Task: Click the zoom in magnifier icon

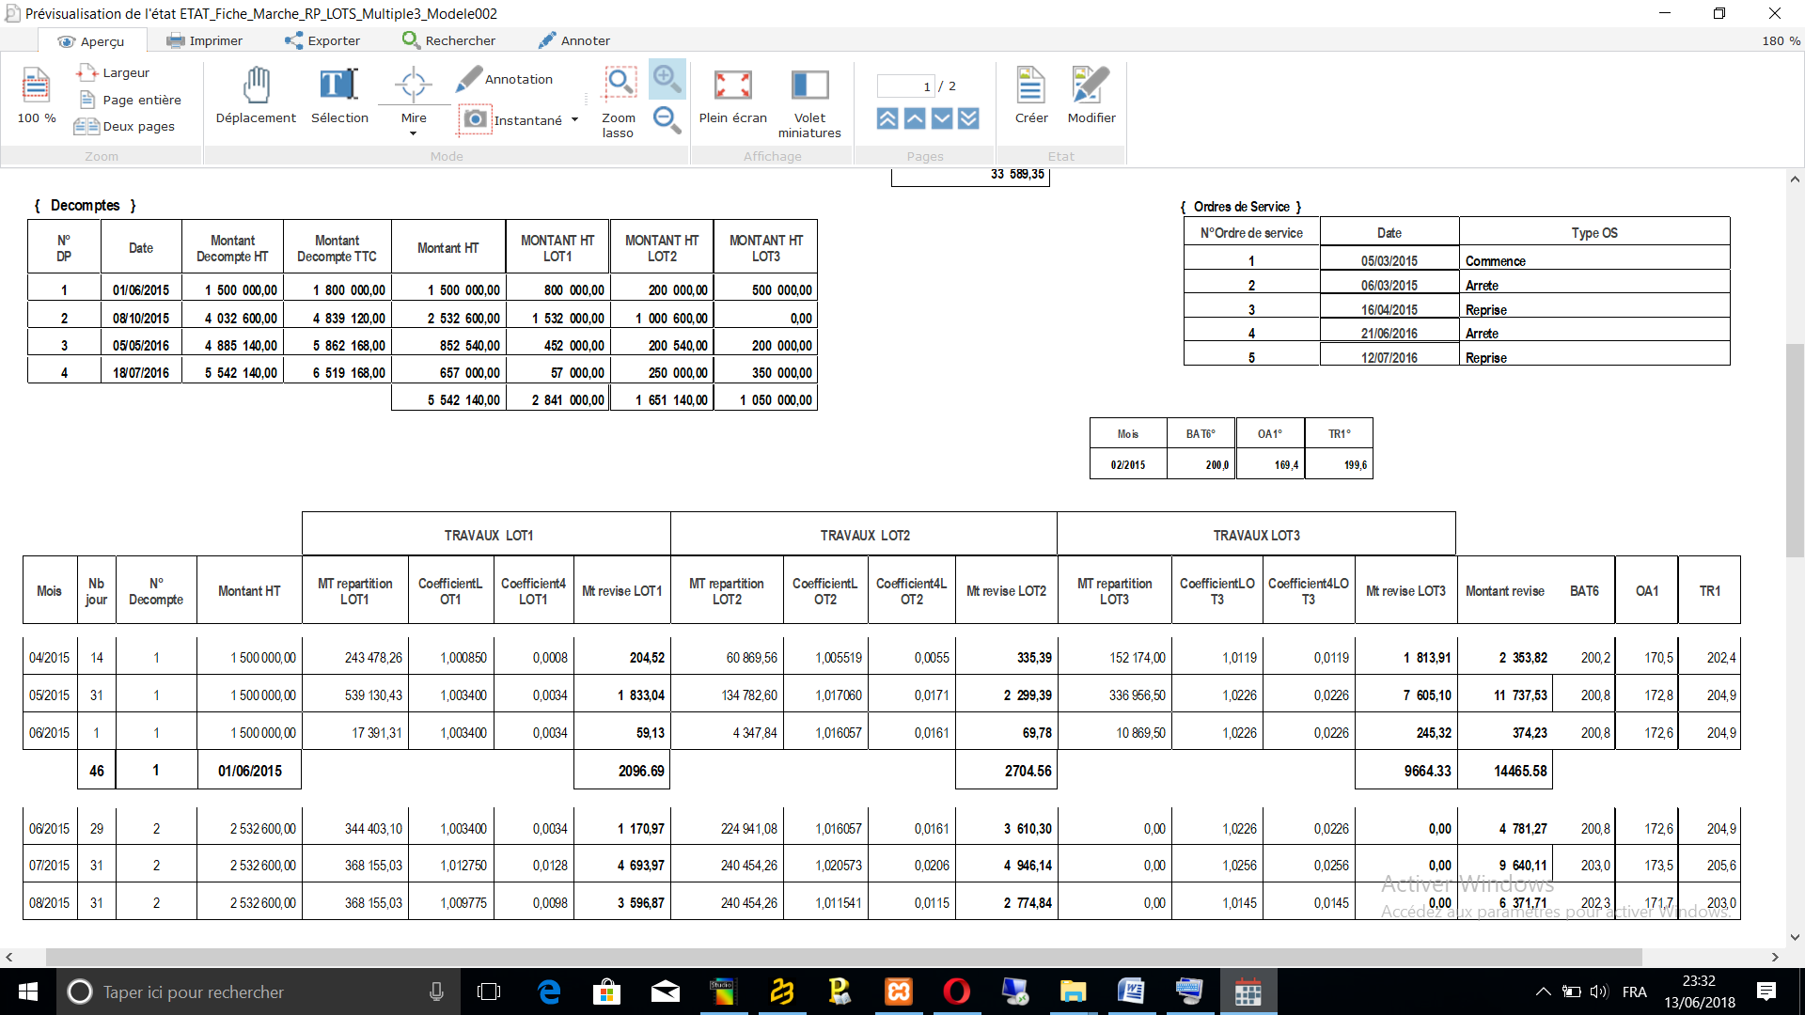Action: tap(667, 79)
